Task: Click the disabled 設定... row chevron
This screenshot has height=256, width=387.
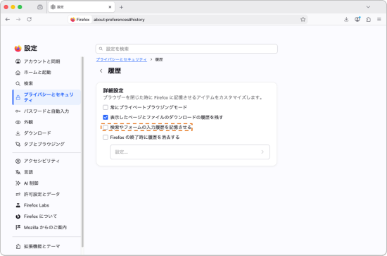Action: 262,152
